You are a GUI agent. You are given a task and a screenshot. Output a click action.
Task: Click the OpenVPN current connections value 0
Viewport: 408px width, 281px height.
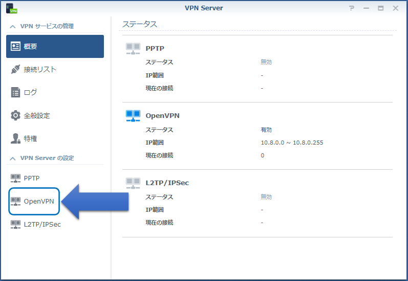(x=263, y=155)
